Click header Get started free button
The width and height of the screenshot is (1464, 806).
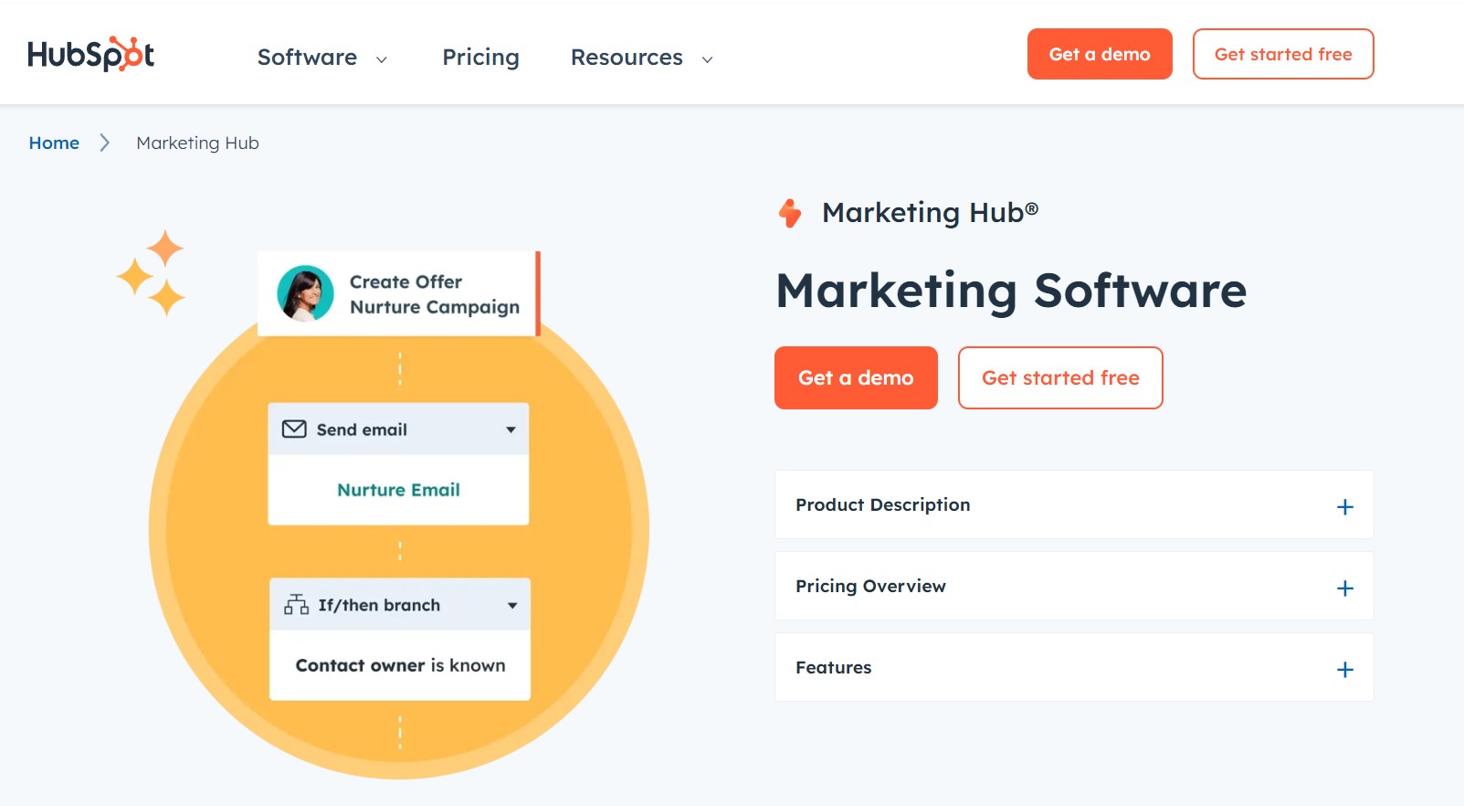(x=1283, y=54)
